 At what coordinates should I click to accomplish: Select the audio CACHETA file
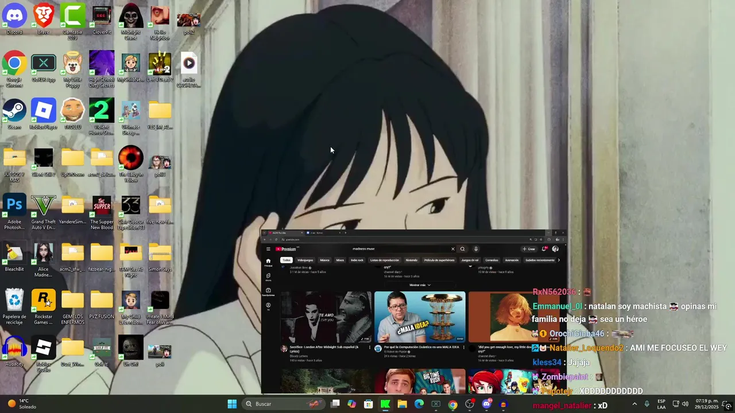pos(188,69)
